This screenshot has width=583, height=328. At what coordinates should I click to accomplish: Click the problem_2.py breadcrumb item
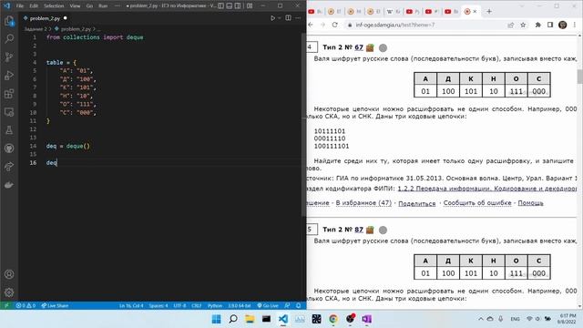tap(76, 28)
